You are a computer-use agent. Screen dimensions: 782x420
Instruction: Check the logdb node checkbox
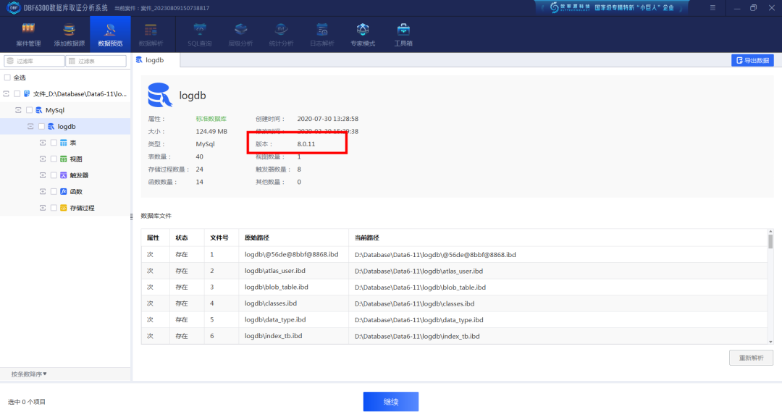[41, 127]
